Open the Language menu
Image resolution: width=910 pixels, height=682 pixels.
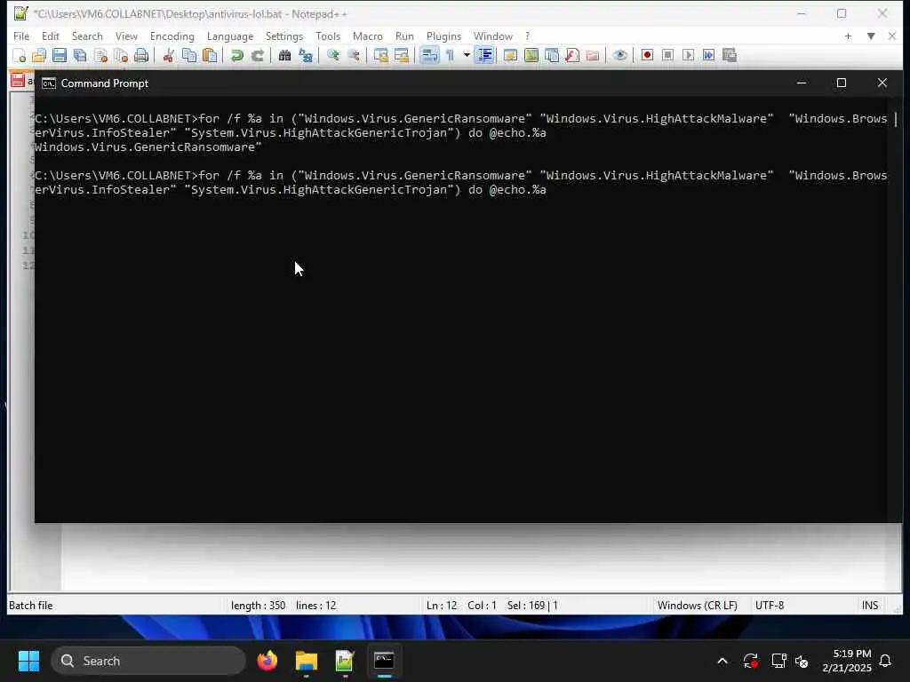(x=230, y=36)
